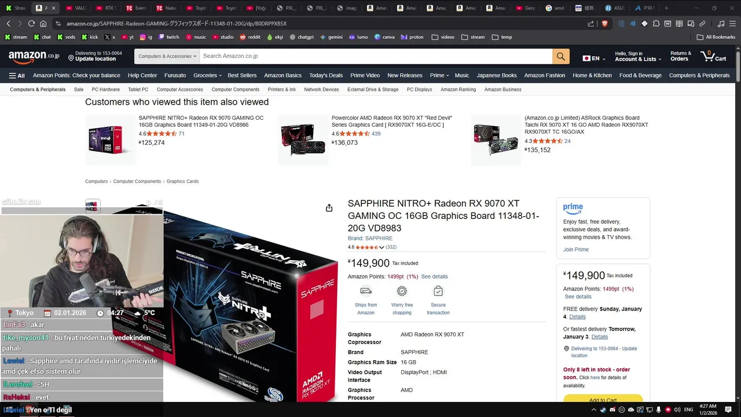741x417 pixels.
Task: Click the share icon beside product image
Action: coord(329,208)
